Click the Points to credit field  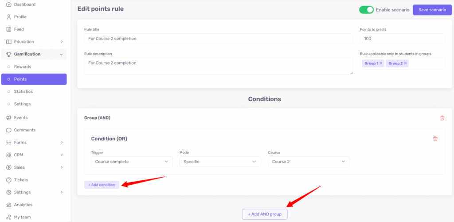pyautogui.click(x=402, y=39)
